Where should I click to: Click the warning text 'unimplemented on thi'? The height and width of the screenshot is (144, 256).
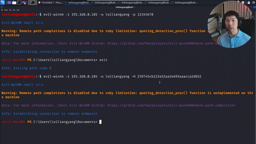pyautogui.click(x=233, y=93)
